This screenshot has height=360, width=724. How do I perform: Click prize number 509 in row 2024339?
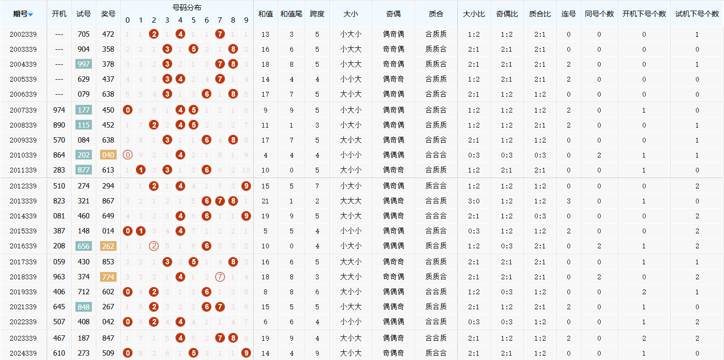[x=108, y=353]
